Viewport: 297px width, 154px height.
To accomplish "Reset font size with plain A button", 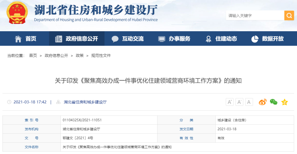I will coord(249,102).
